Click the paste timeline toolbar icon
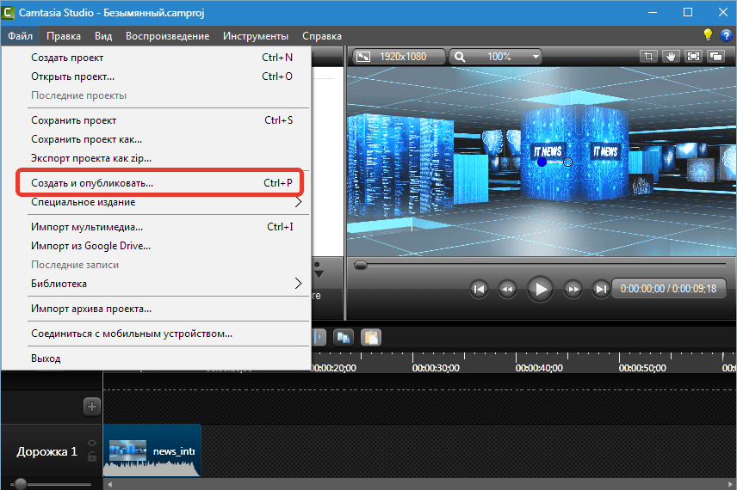 371,337
